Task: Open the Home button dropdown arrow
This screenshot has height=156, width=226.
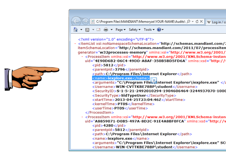Action: pyautogui.click(x=81, y=29)
